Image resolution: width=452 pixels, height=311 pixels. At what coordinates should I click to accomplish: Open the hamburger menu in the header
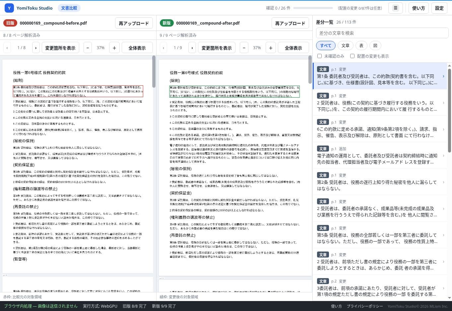coord(395,8)
